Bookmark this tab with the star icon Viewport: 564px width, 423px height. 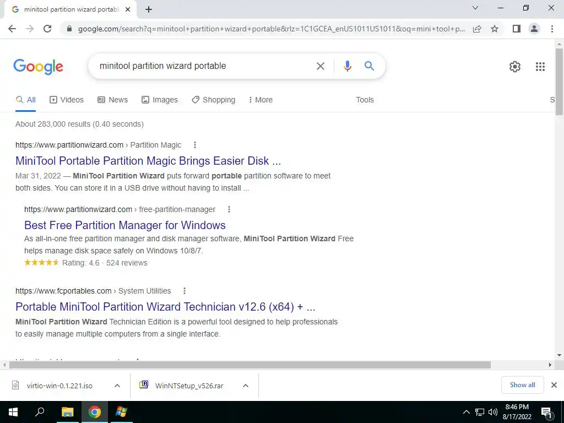pos(495,29)
